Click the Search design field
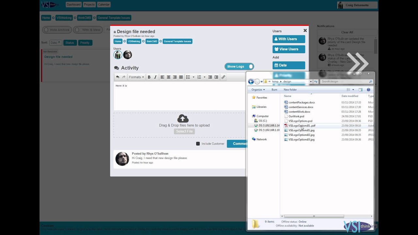 [346, 82]
